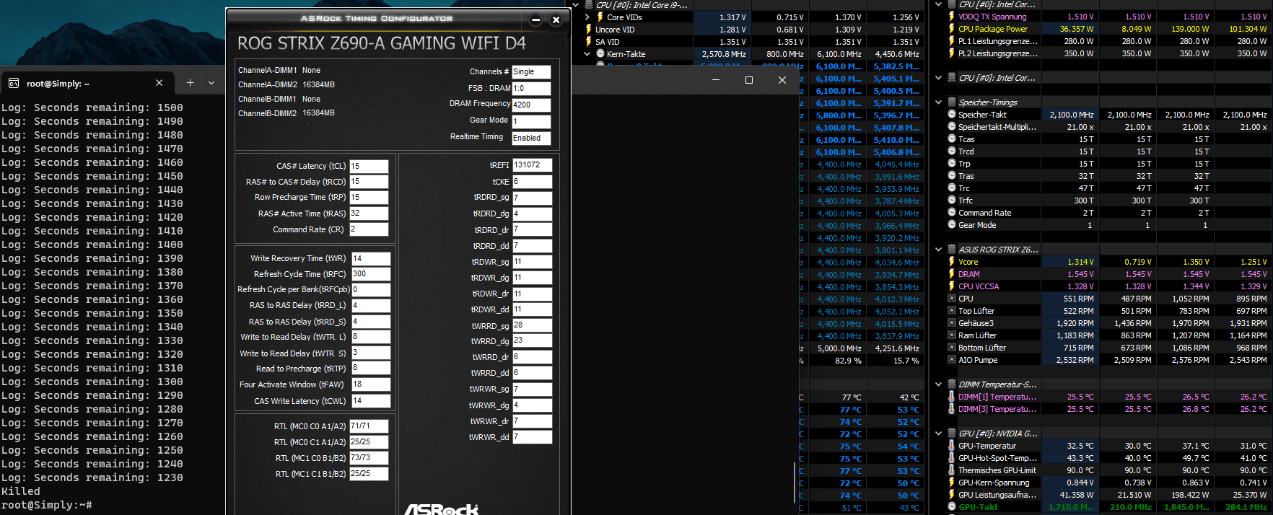Click the thermometer icon beside GPU-Temperatur
This screenshot has width=1273, height=515.
pos(951,446)
